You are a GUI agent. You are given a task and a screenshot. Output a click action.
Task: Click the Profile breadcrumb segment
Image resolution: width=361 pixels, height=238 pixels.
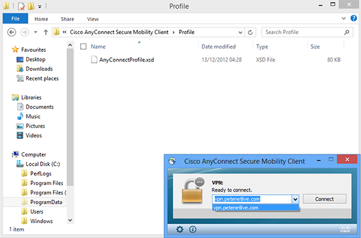tap(186, 32)
